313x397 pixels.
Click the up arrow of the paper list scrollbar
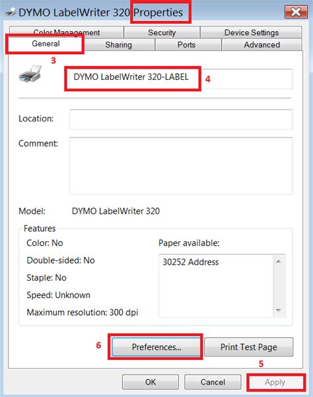pyautogui.click(x=279, y=261)
